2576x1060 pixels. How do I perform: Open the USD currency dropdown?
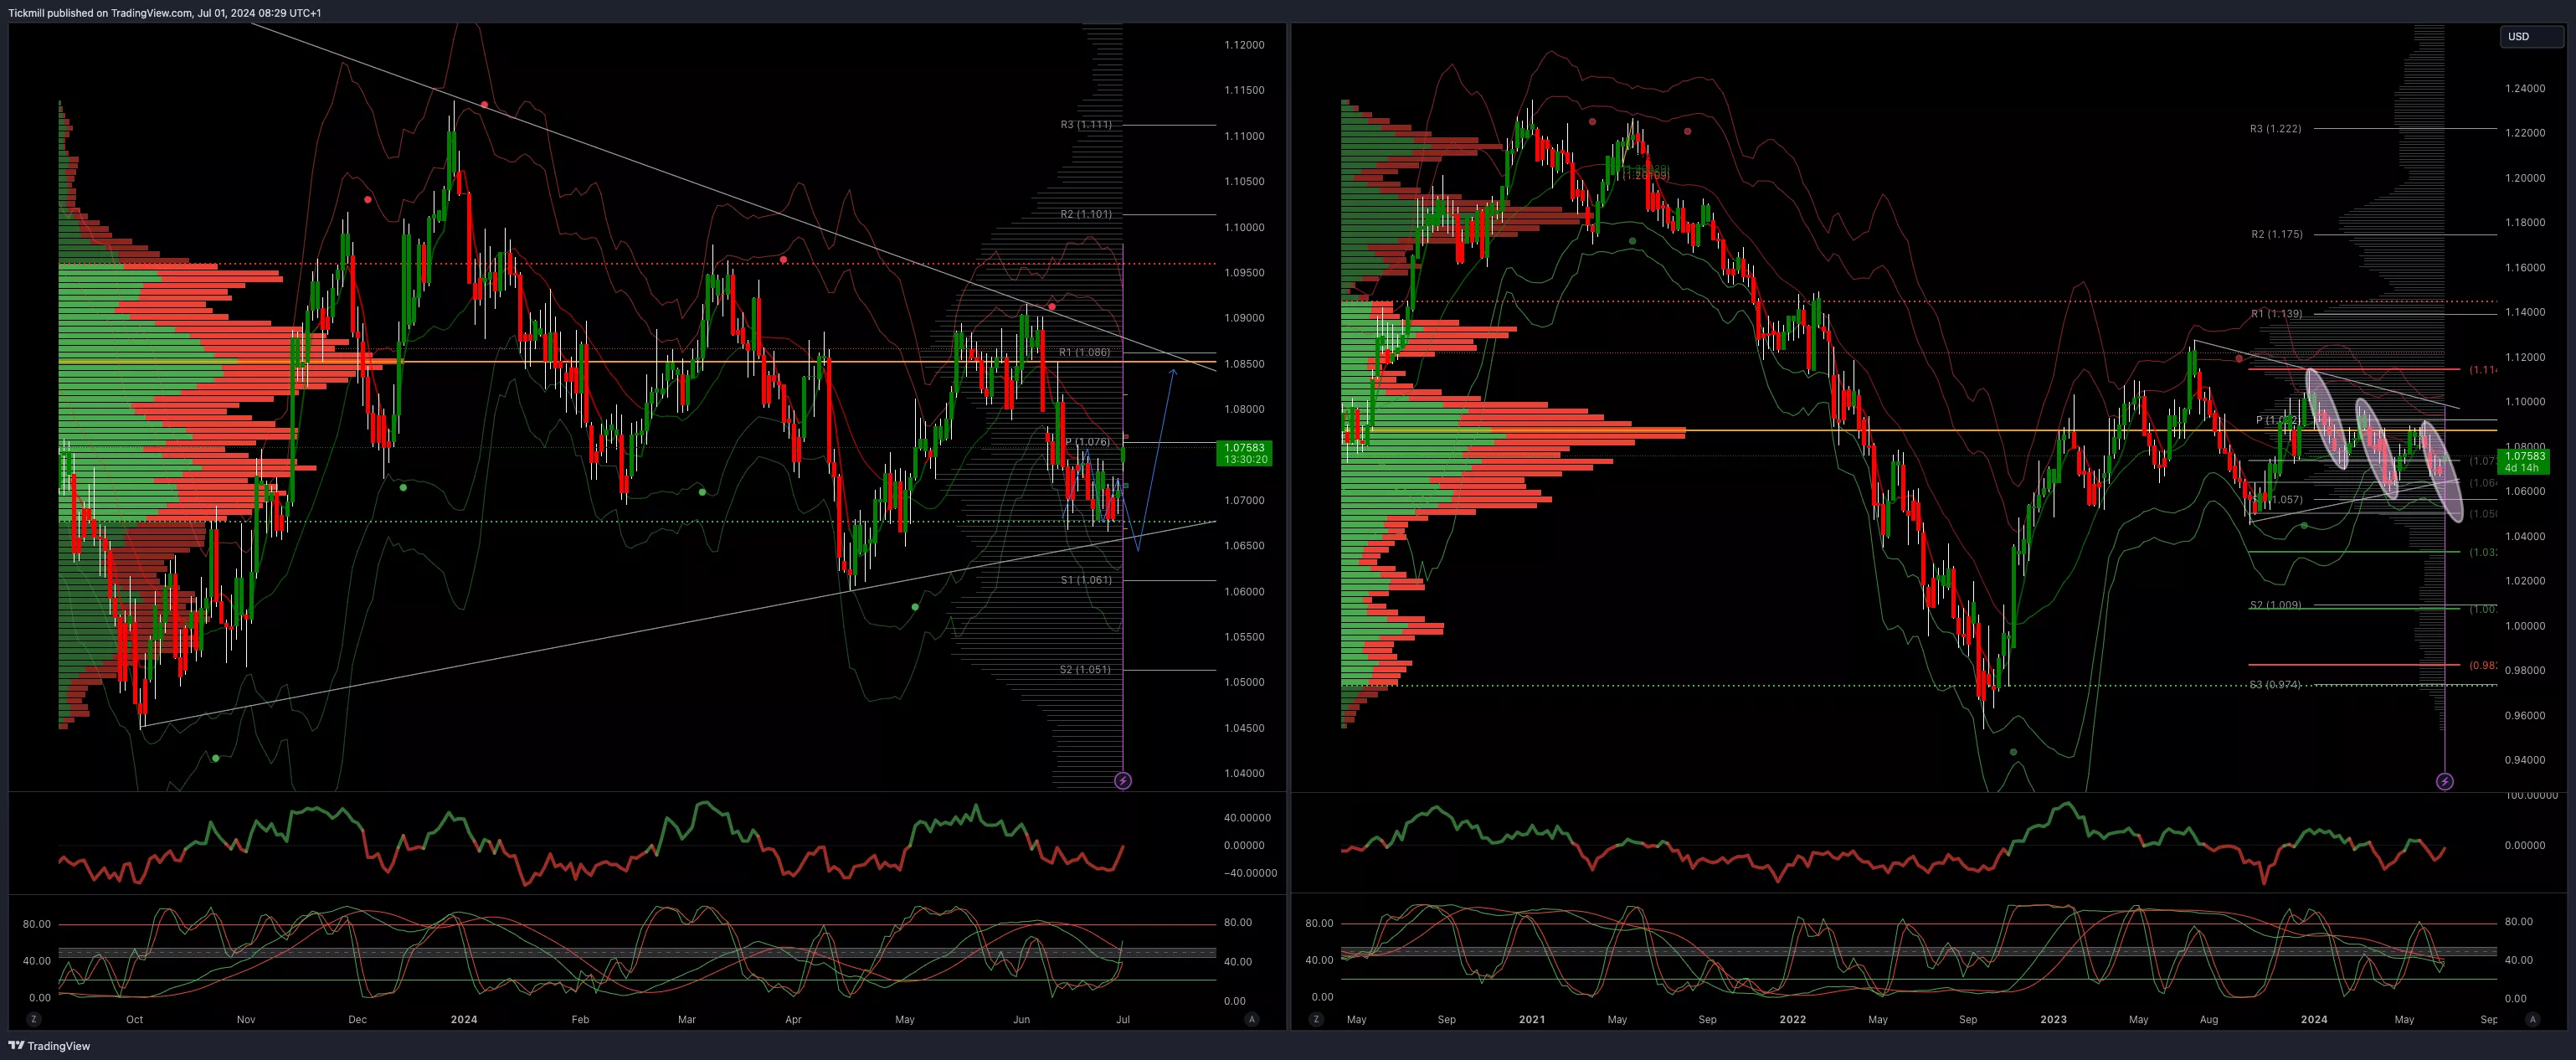(2532, 36)
